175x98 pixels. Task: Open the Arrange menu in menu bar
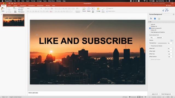point(39,1)
